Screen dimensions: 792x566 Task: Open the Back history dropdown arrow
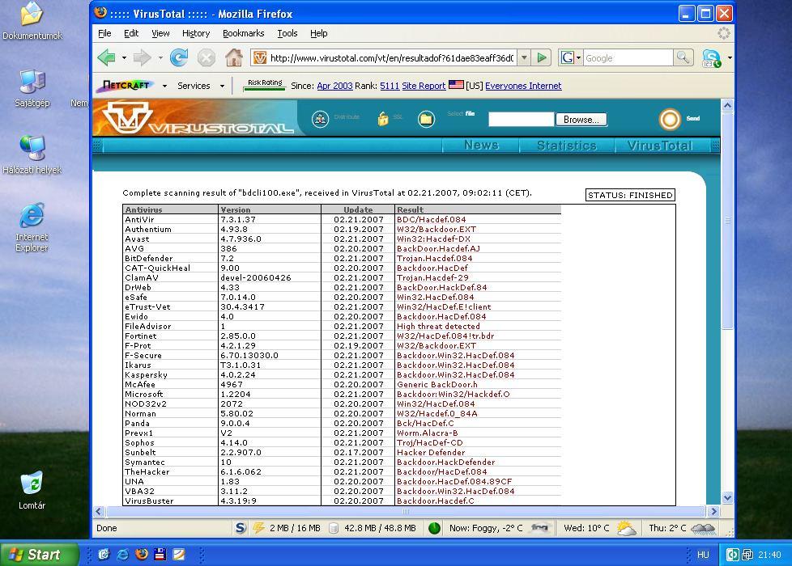pos(124,58)
